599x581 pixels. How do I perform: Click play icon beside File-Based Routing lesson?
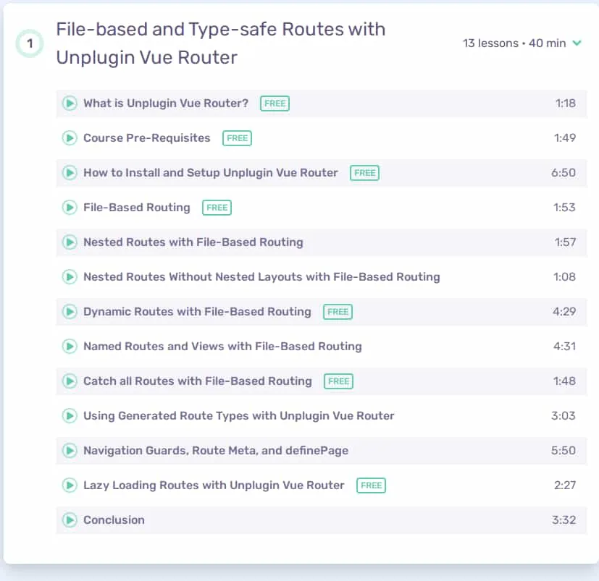tap(70, 207)
